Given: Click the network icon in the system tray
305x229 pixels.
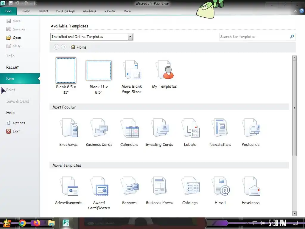Looking at the screenshot, I should tap(255, 223).
